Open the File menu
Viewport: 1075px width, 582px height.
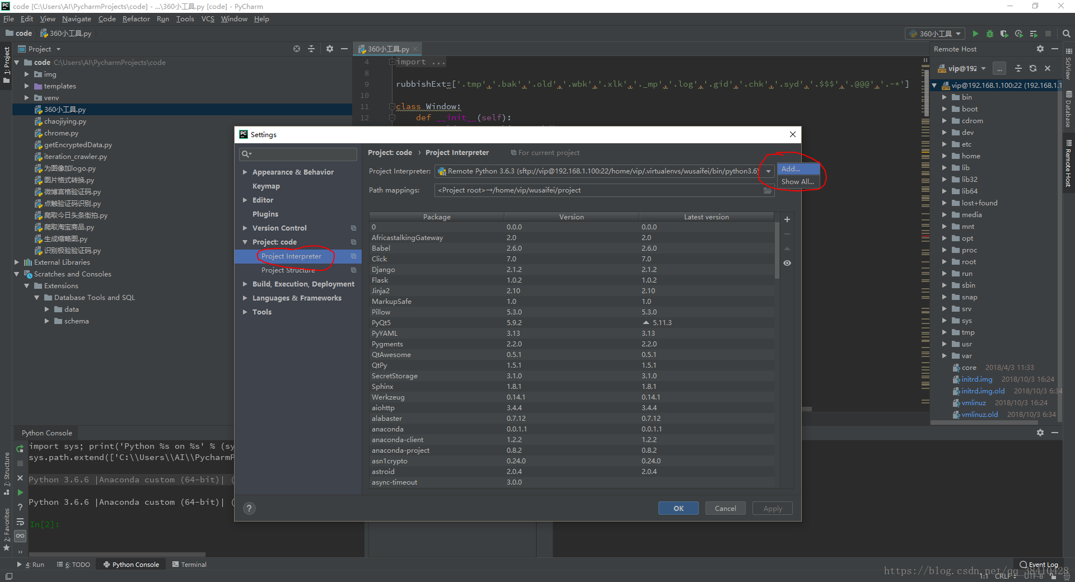click(x=8, y=19)
